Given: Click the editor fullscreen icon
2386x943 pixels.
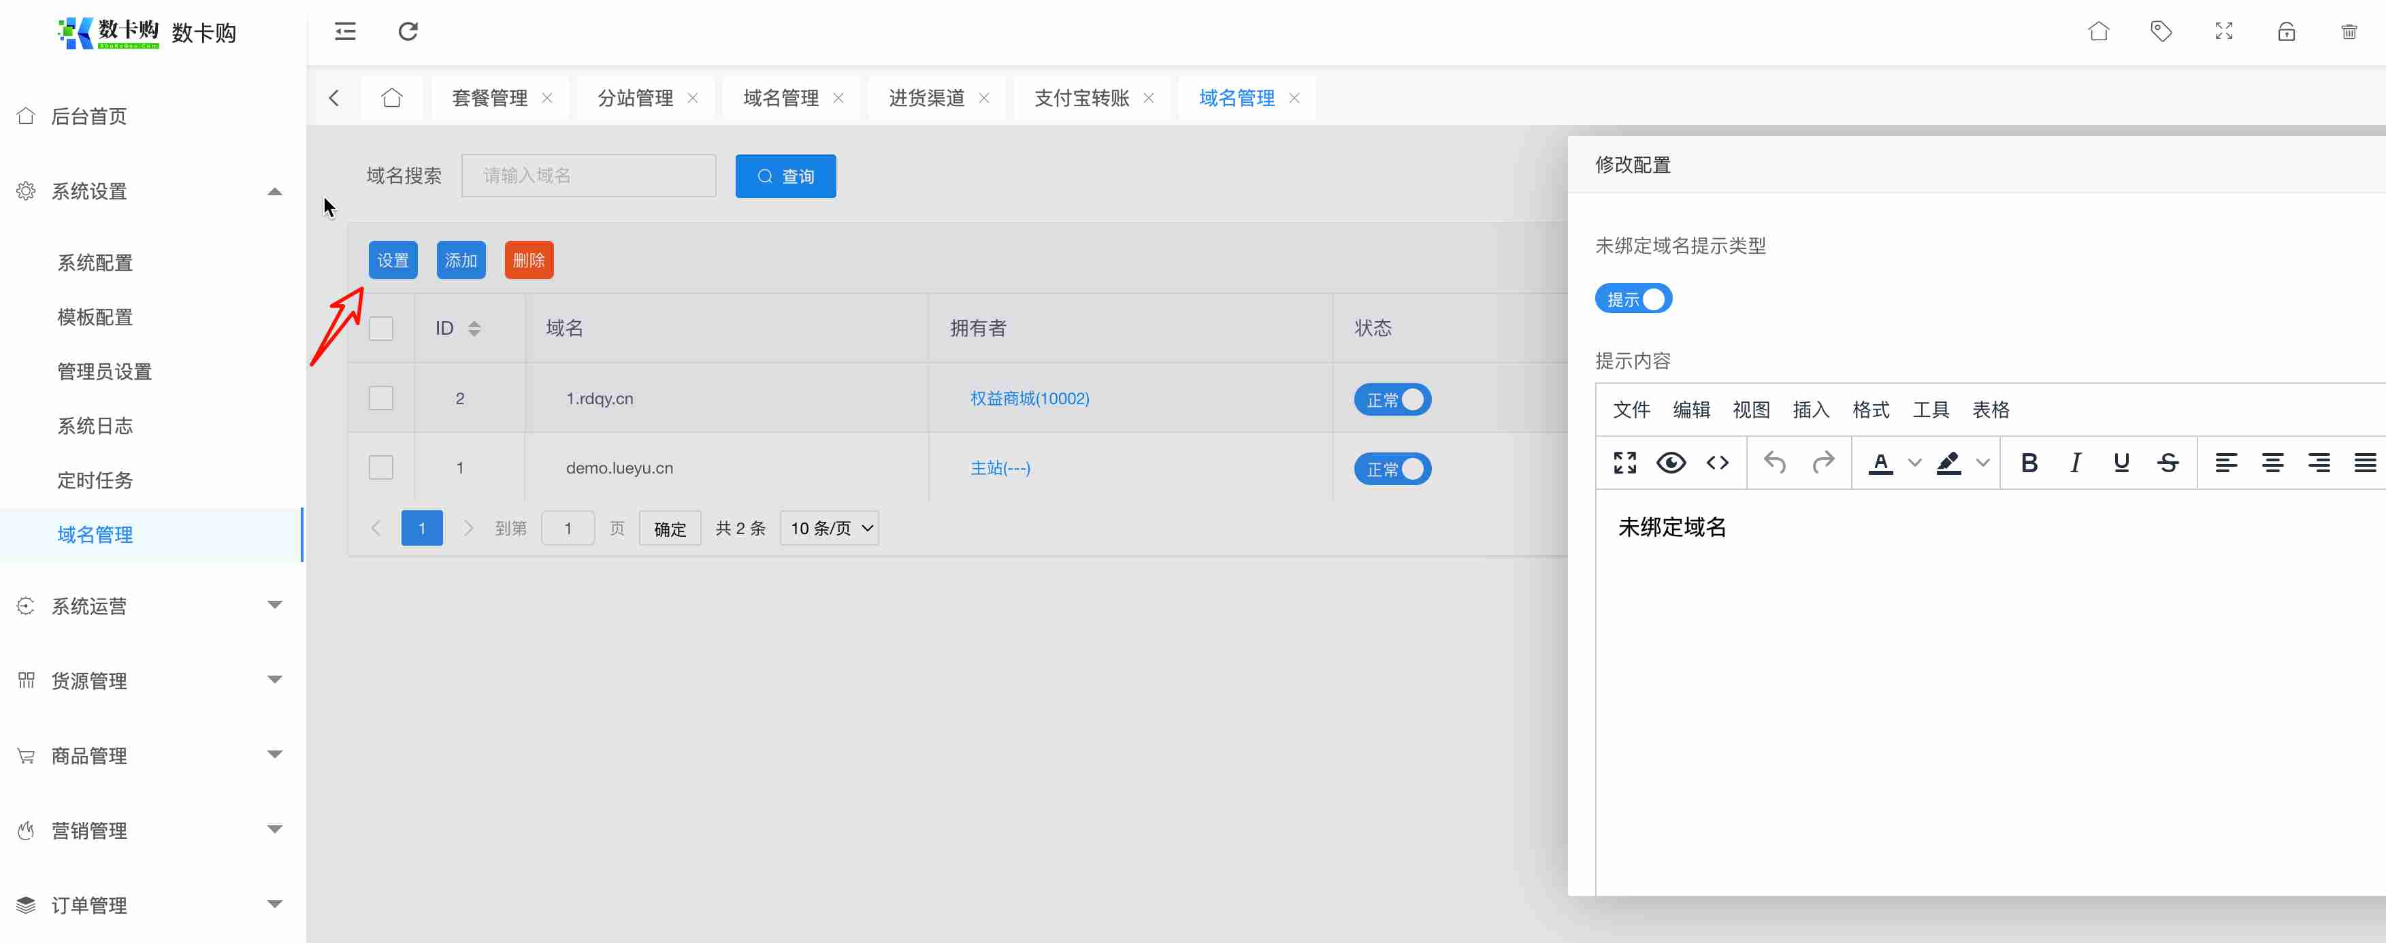Looking at the screenshot, I should coord(1624,462).
